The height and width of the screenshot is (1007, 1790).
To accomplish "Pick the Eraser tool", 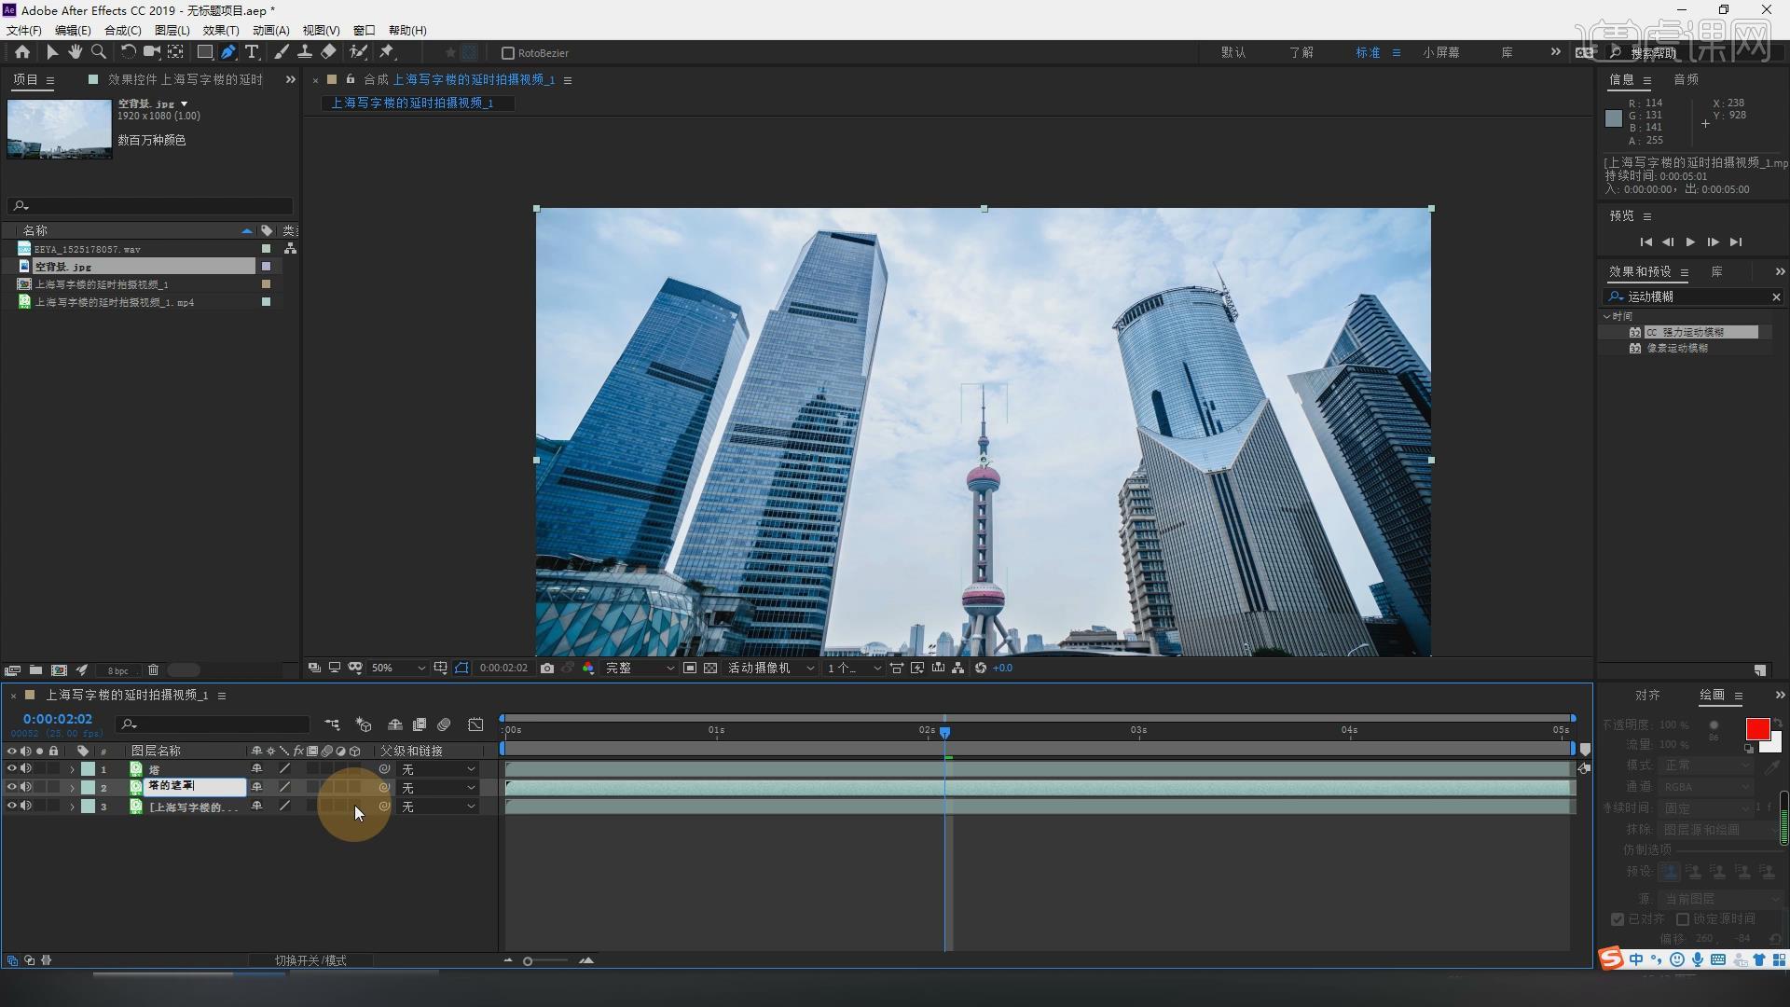I will (x=328, y=52).
